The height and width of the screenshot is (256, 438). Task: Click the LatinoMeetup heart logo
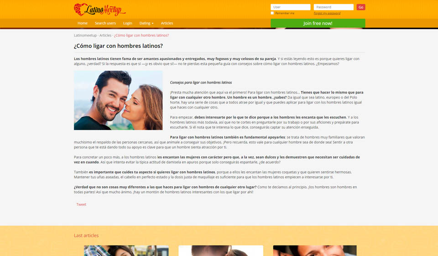click(99, 9)
